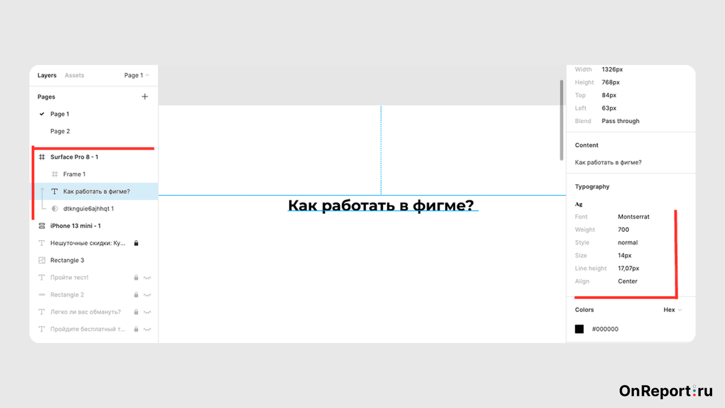The width and height of the screenshot is (725, 408).
Task: Click the image icon beside Rectangle 3
Action: pos(42,260)
